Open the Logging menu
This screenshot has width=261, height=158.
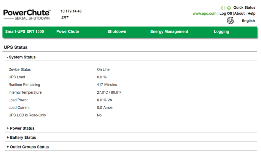(221, 32)
